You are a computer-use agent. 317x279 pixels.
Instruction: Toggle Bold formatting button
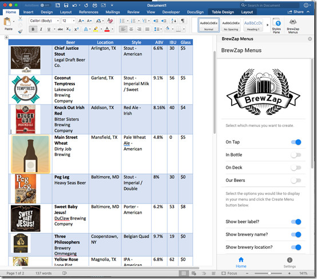[x=33, y=29]
